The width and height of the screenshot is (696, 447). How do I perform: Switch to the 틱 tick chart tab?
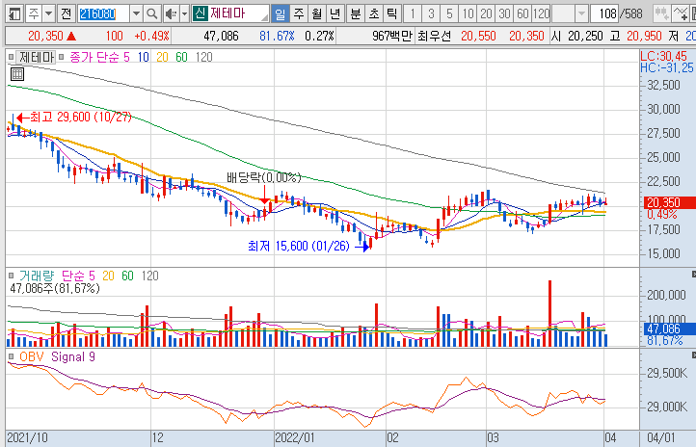[x=392, y=14]
